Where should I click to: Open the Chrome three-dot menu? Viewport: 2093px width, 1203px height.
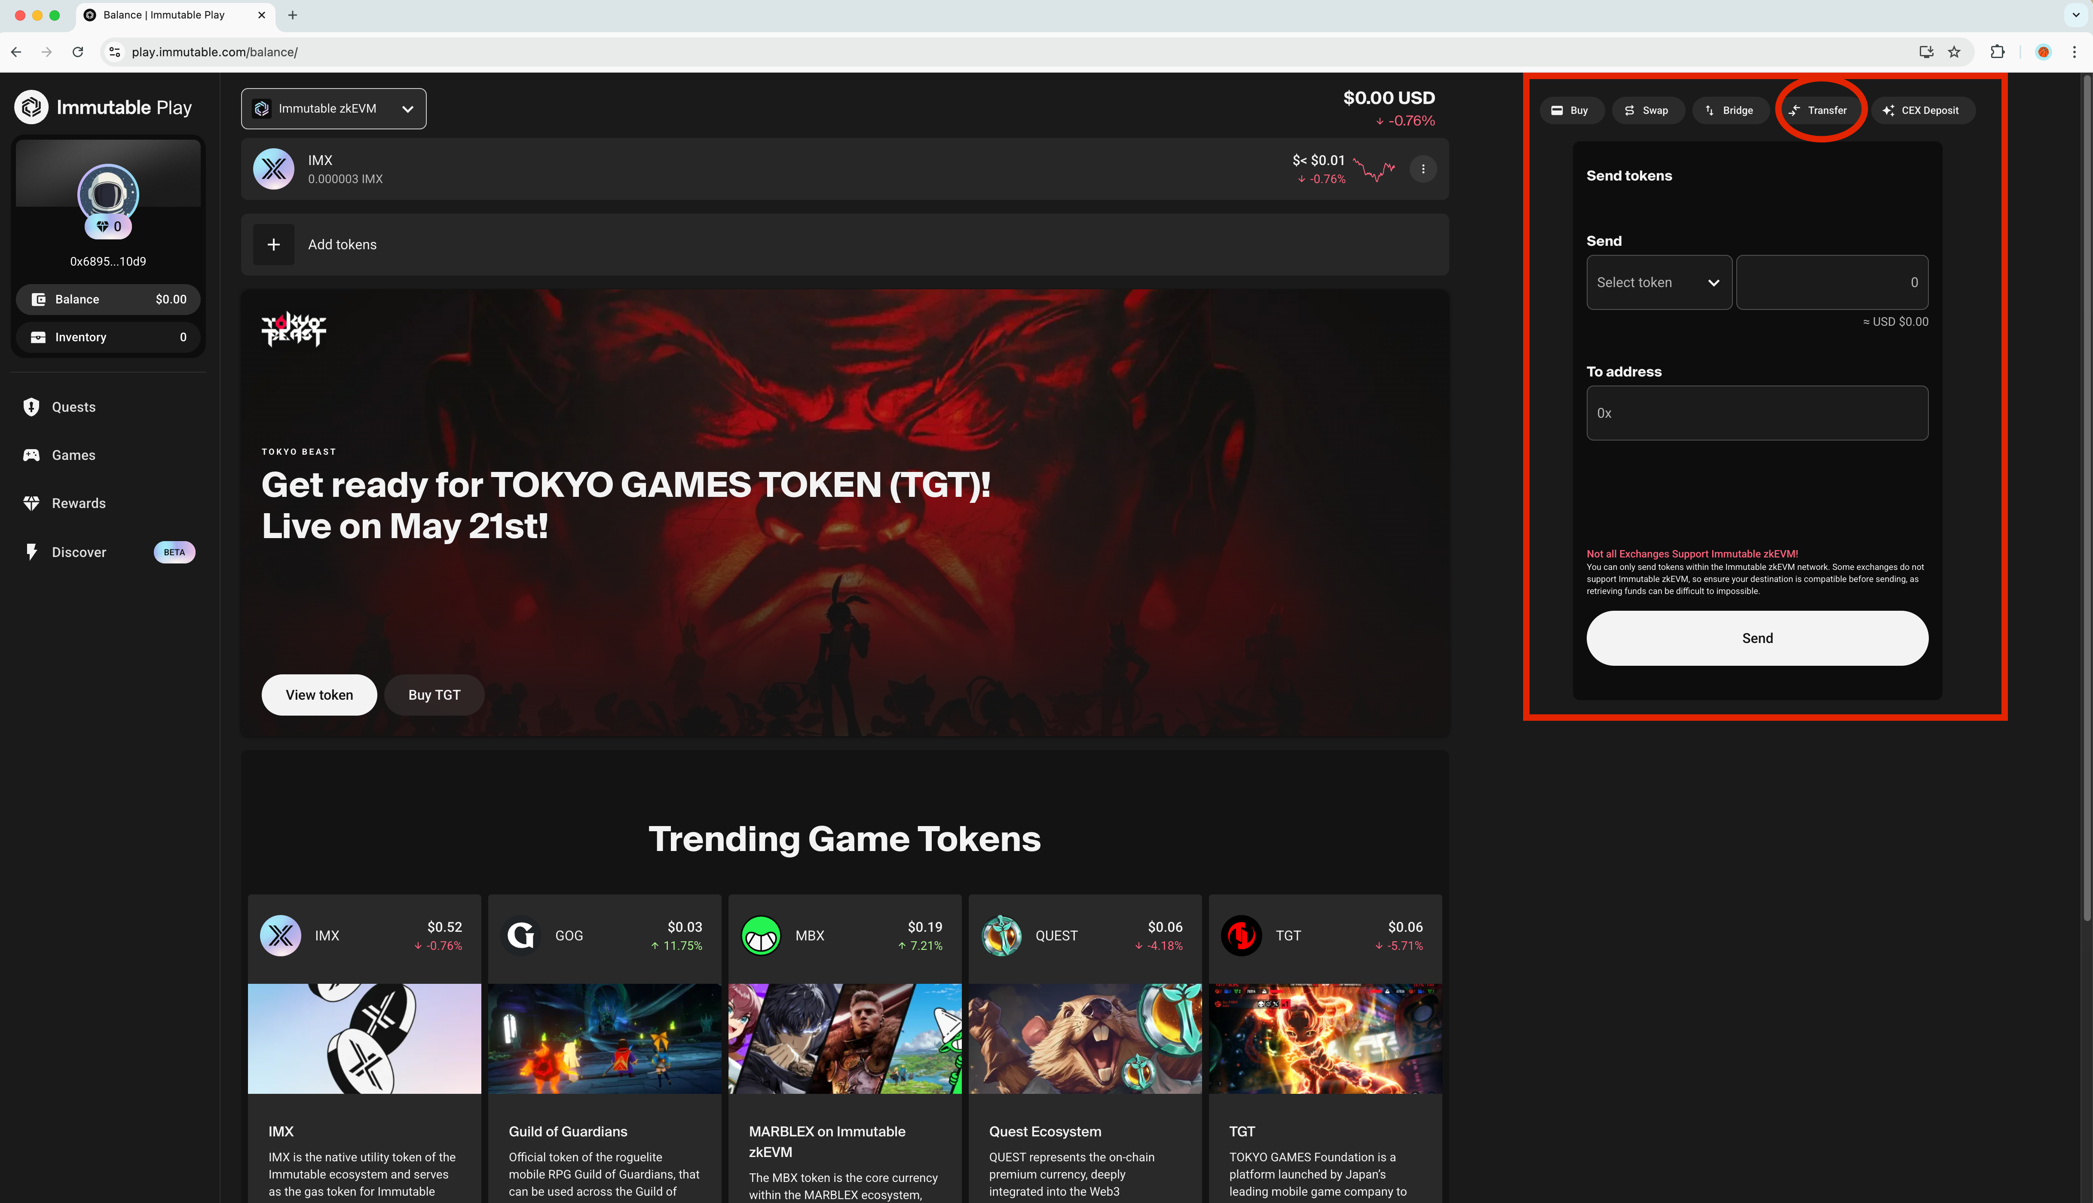point(2074,52)
